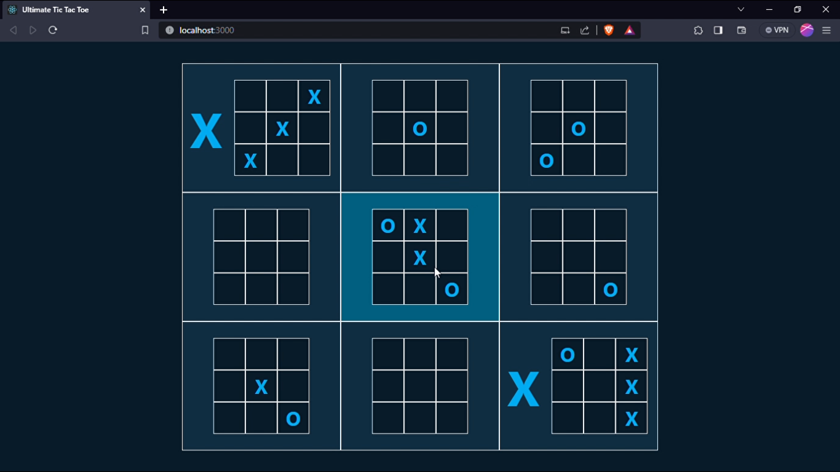Play the empty bottom-left cell of center board

pos(388,289)
